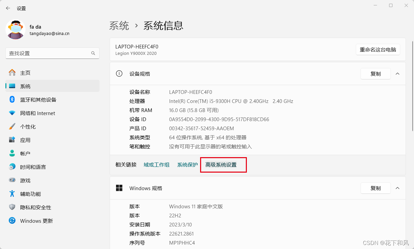Select 蓝牙和其他设备 in sidebar
This screenshot has width=414, height=249.
tap(52, 100)
